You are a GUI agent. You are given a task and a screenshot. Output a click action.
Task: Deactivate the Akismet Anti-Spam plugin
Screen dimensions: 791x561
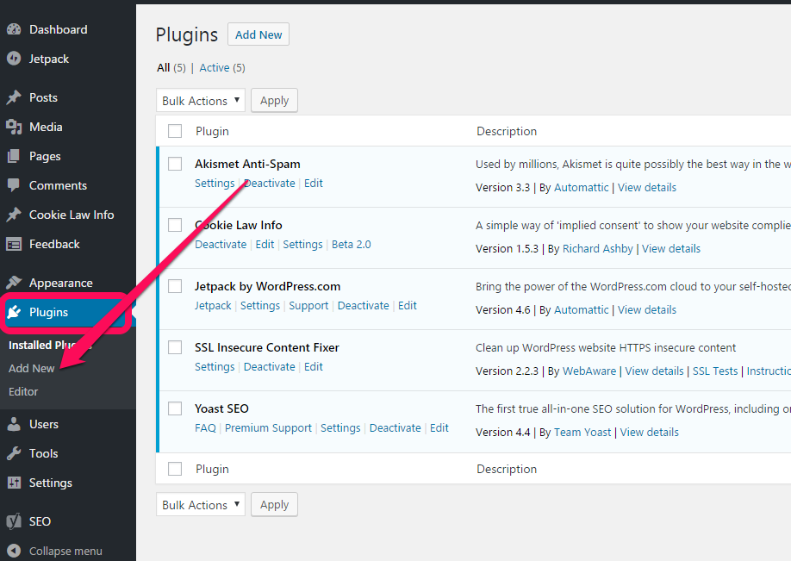[x=270, y=184]
